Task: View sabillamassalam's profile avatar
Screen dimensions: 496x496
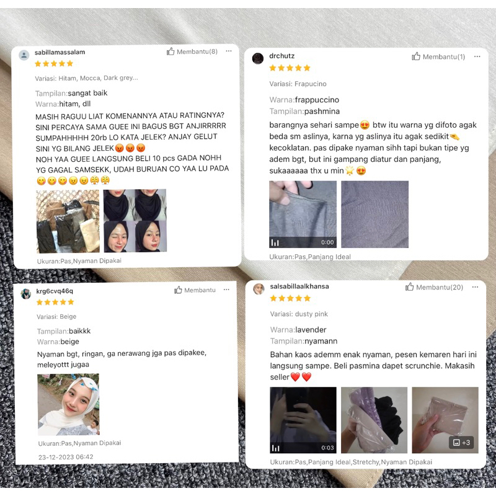Action: [x=24, y=55]
